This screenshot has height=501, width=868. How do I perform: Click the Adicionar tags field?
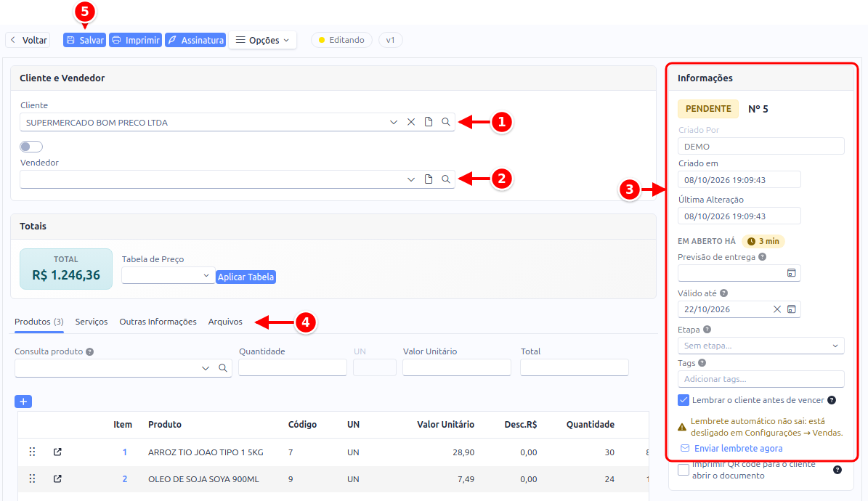[x=760, y=379]
